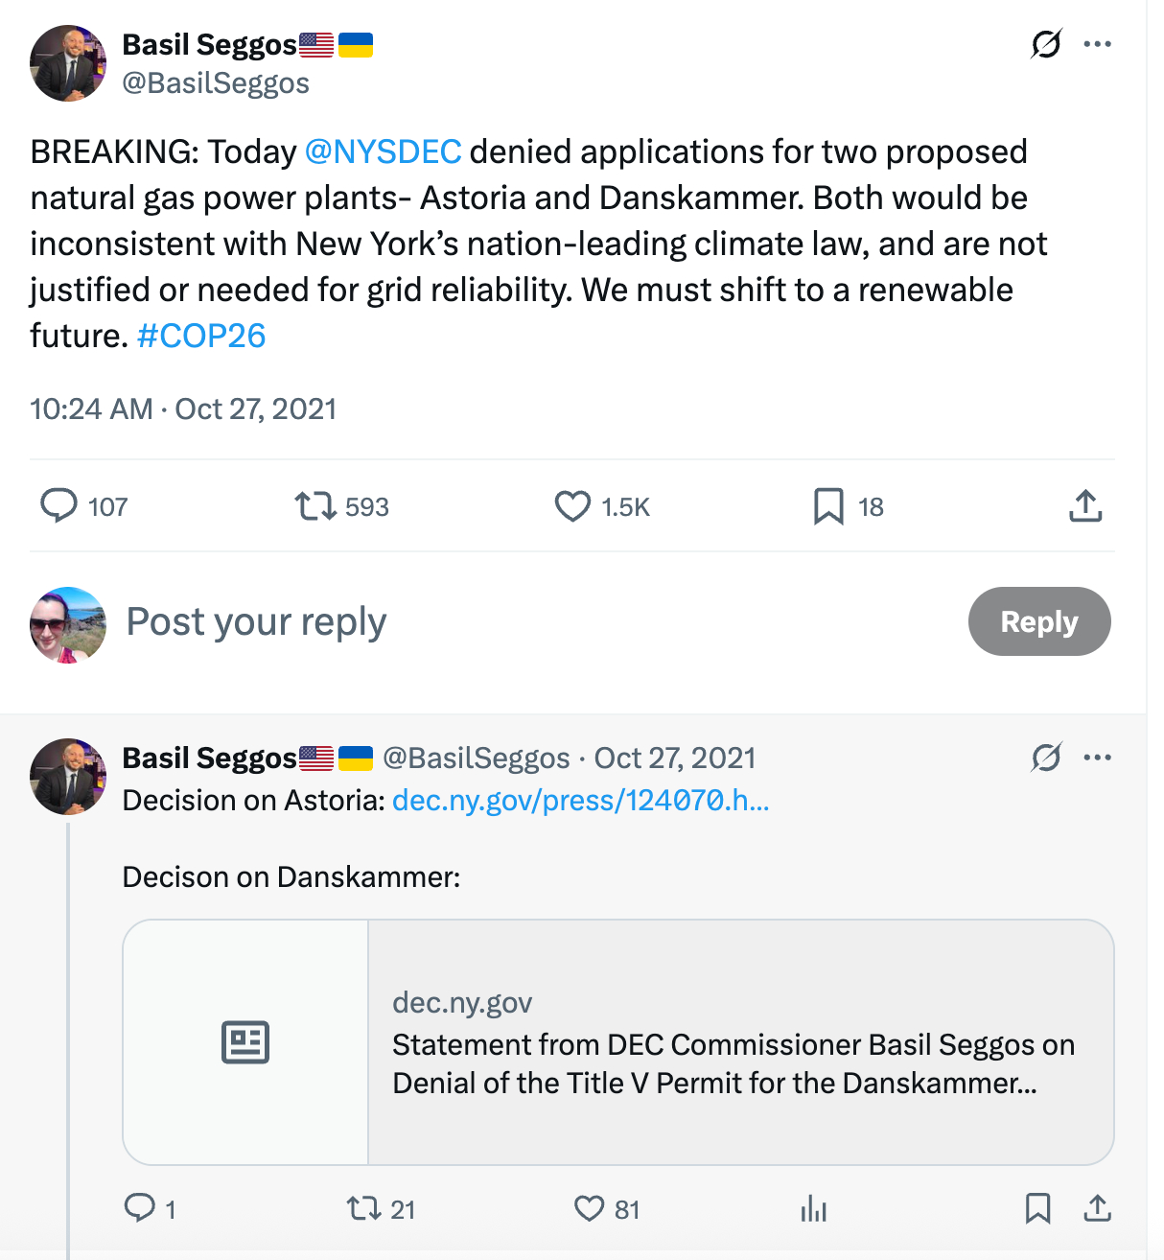Share the main post via share icon

coord(1085,505)
